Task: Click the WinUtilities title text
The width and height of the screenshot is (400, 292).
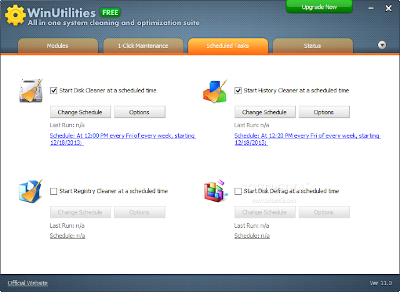Action: [x=61, y=12]
